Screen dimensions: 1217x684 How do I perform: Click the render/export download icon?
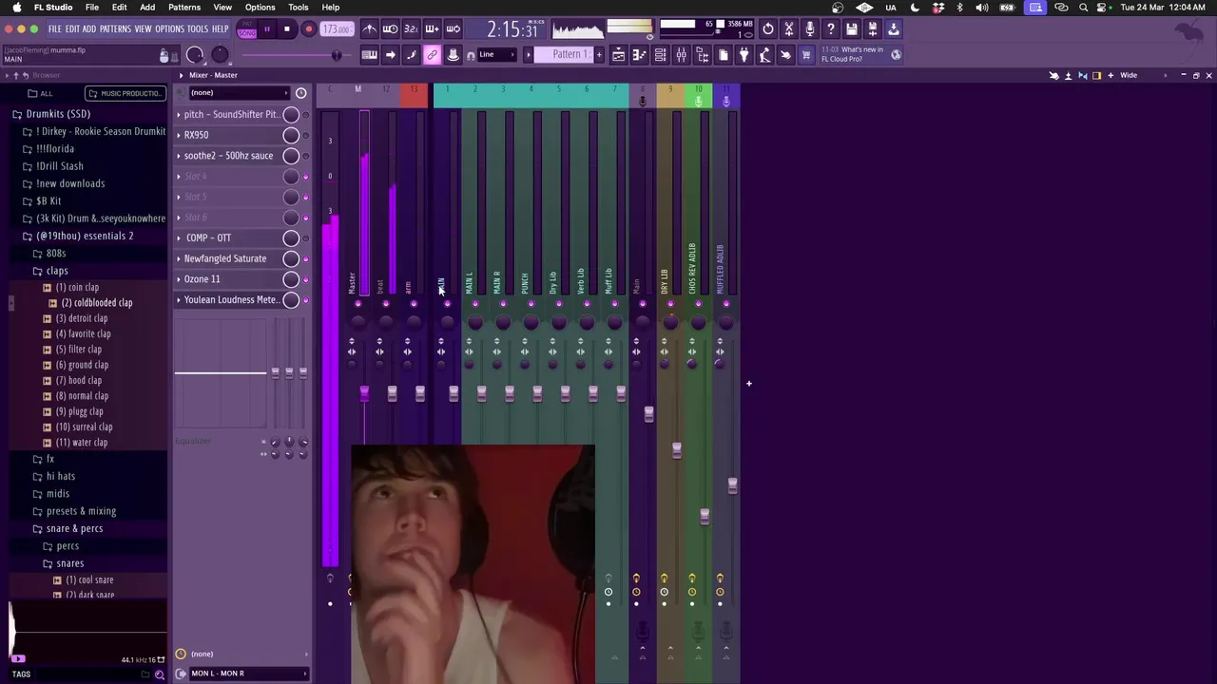[894, 29]
